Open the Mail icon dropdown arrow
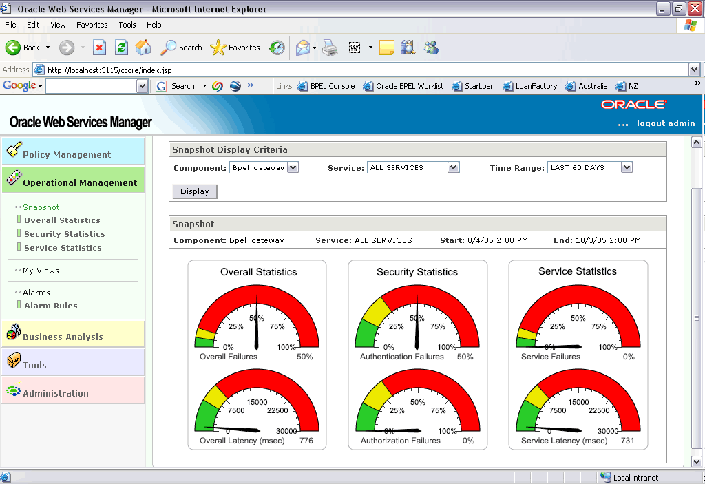Image resolution: width=705 pixels, height=484 pixels. click(x=314, y=48)
